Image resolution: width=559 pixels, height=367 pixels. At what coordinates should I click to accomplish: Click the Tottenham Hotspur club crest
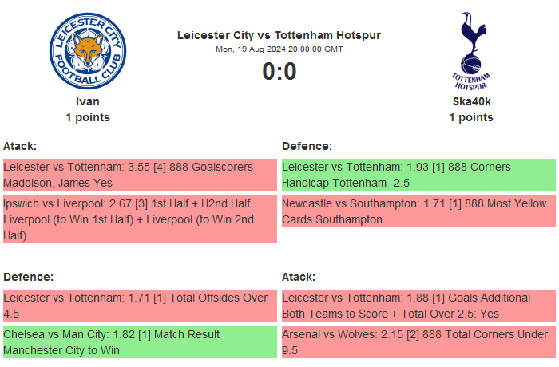tap(470, 51)
